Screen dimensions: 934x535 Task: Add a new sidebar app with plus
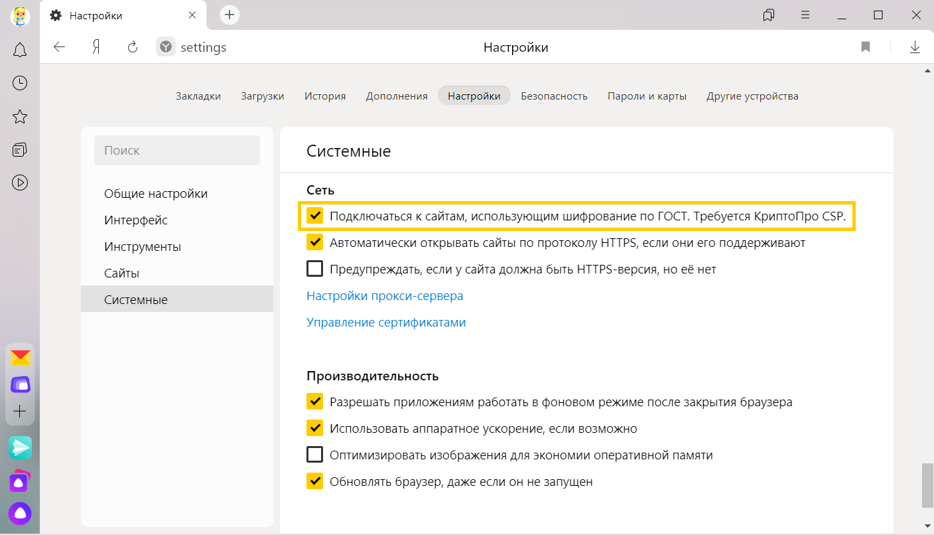20,412
